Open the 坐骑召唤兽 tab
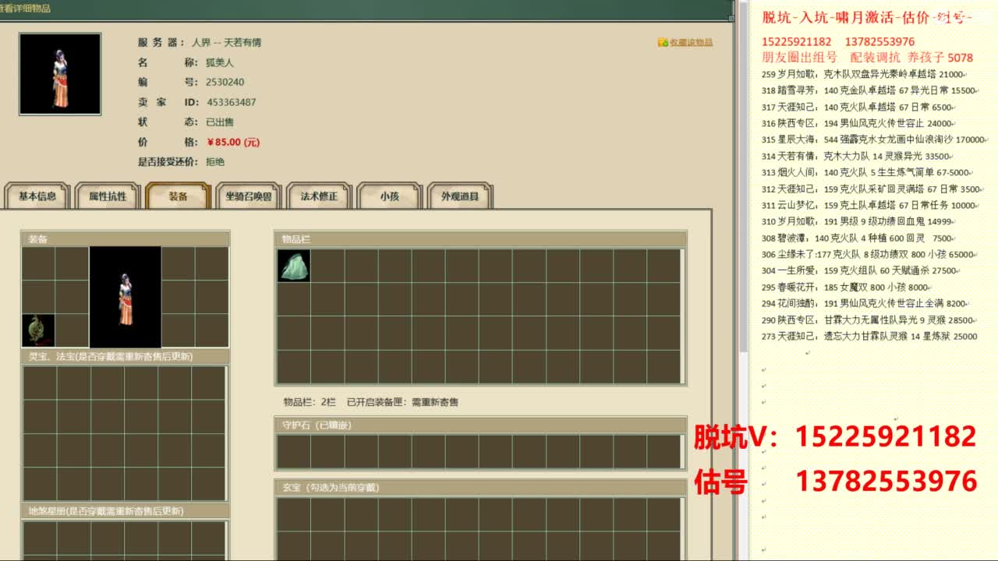998x561 pixels. 249,196
